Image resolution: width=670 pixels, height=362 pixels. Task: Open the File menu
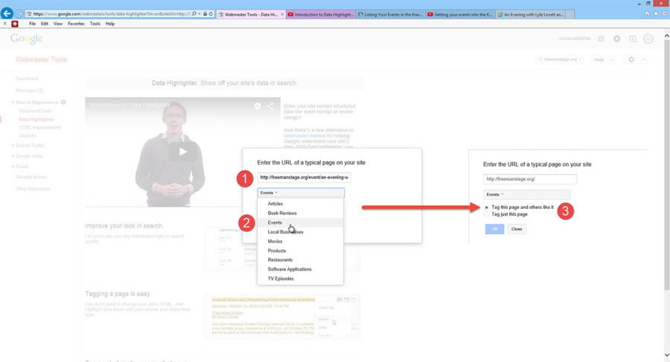(x=33, y=24)
